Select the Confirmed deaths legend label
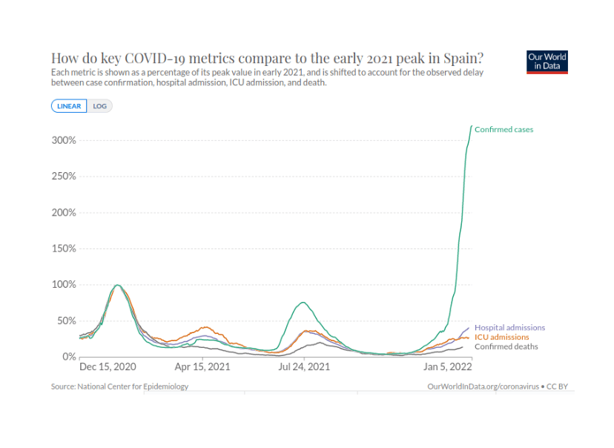The height and width of the screenshot is (448, 614). [x=506, y=346]
